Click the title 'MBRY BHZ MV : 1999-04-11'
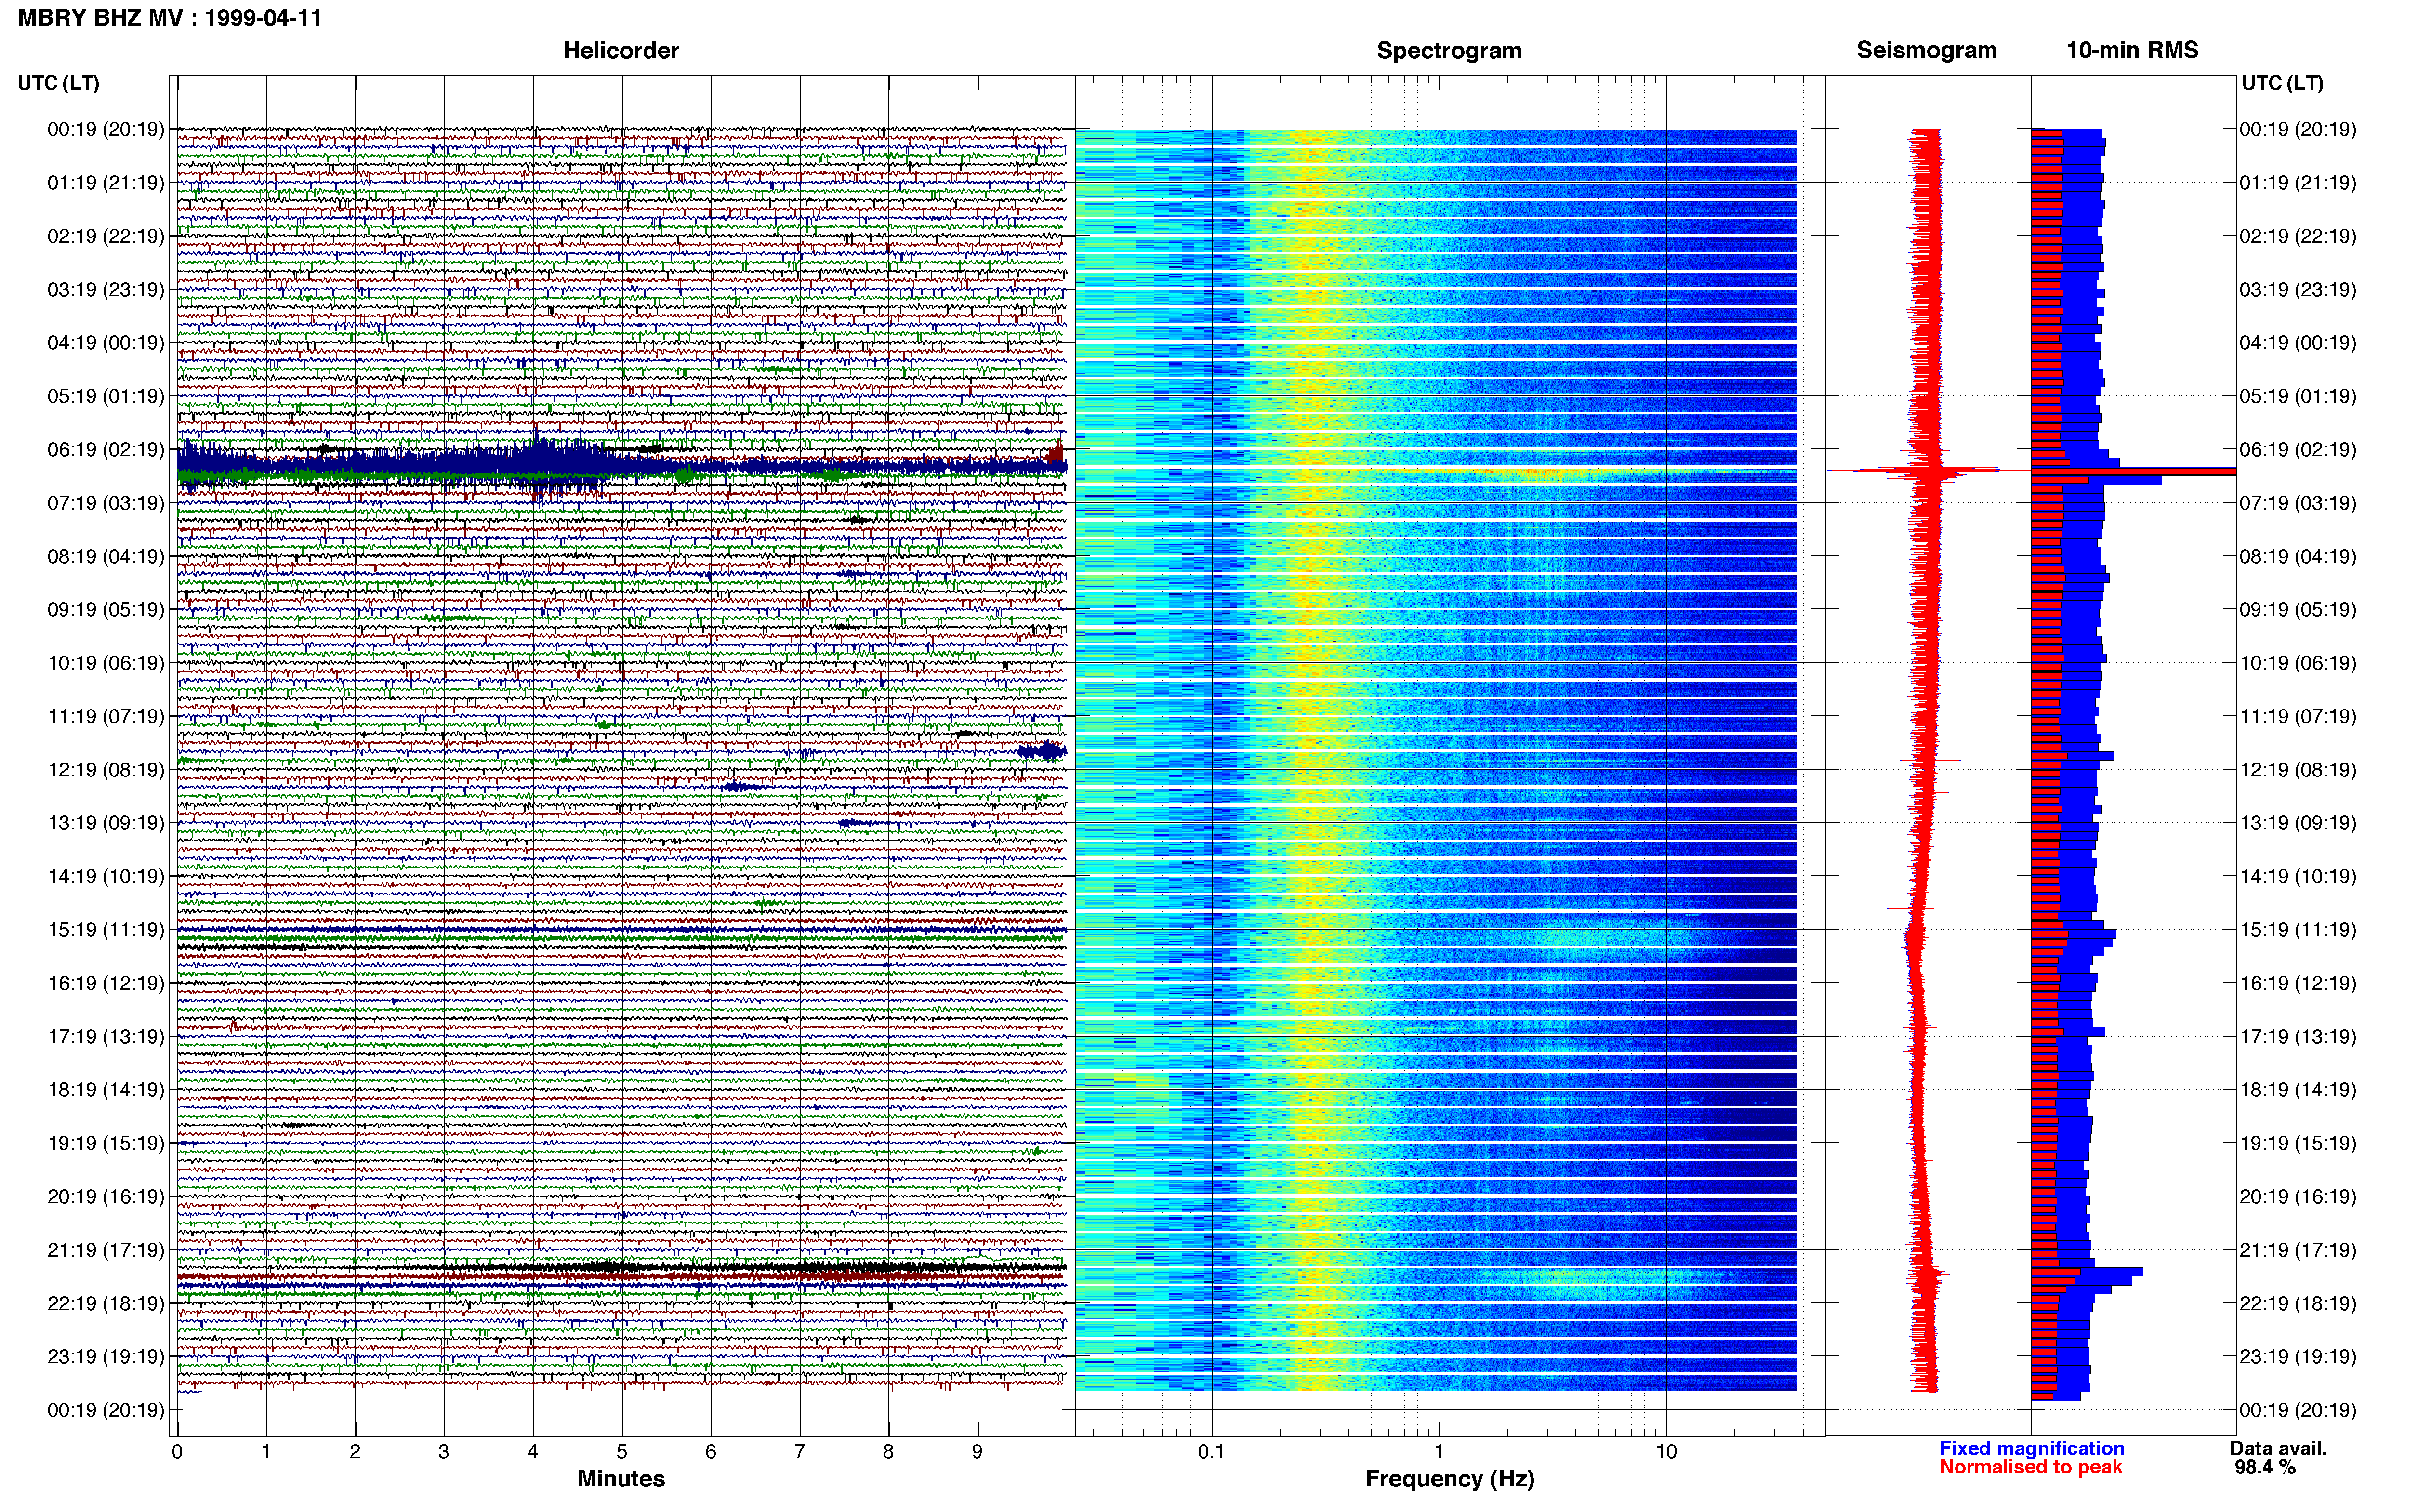 point(170,18)
